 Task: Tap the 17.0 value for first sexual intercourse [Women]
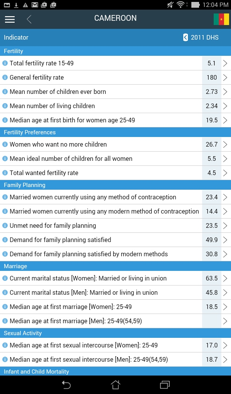[212, 345]
